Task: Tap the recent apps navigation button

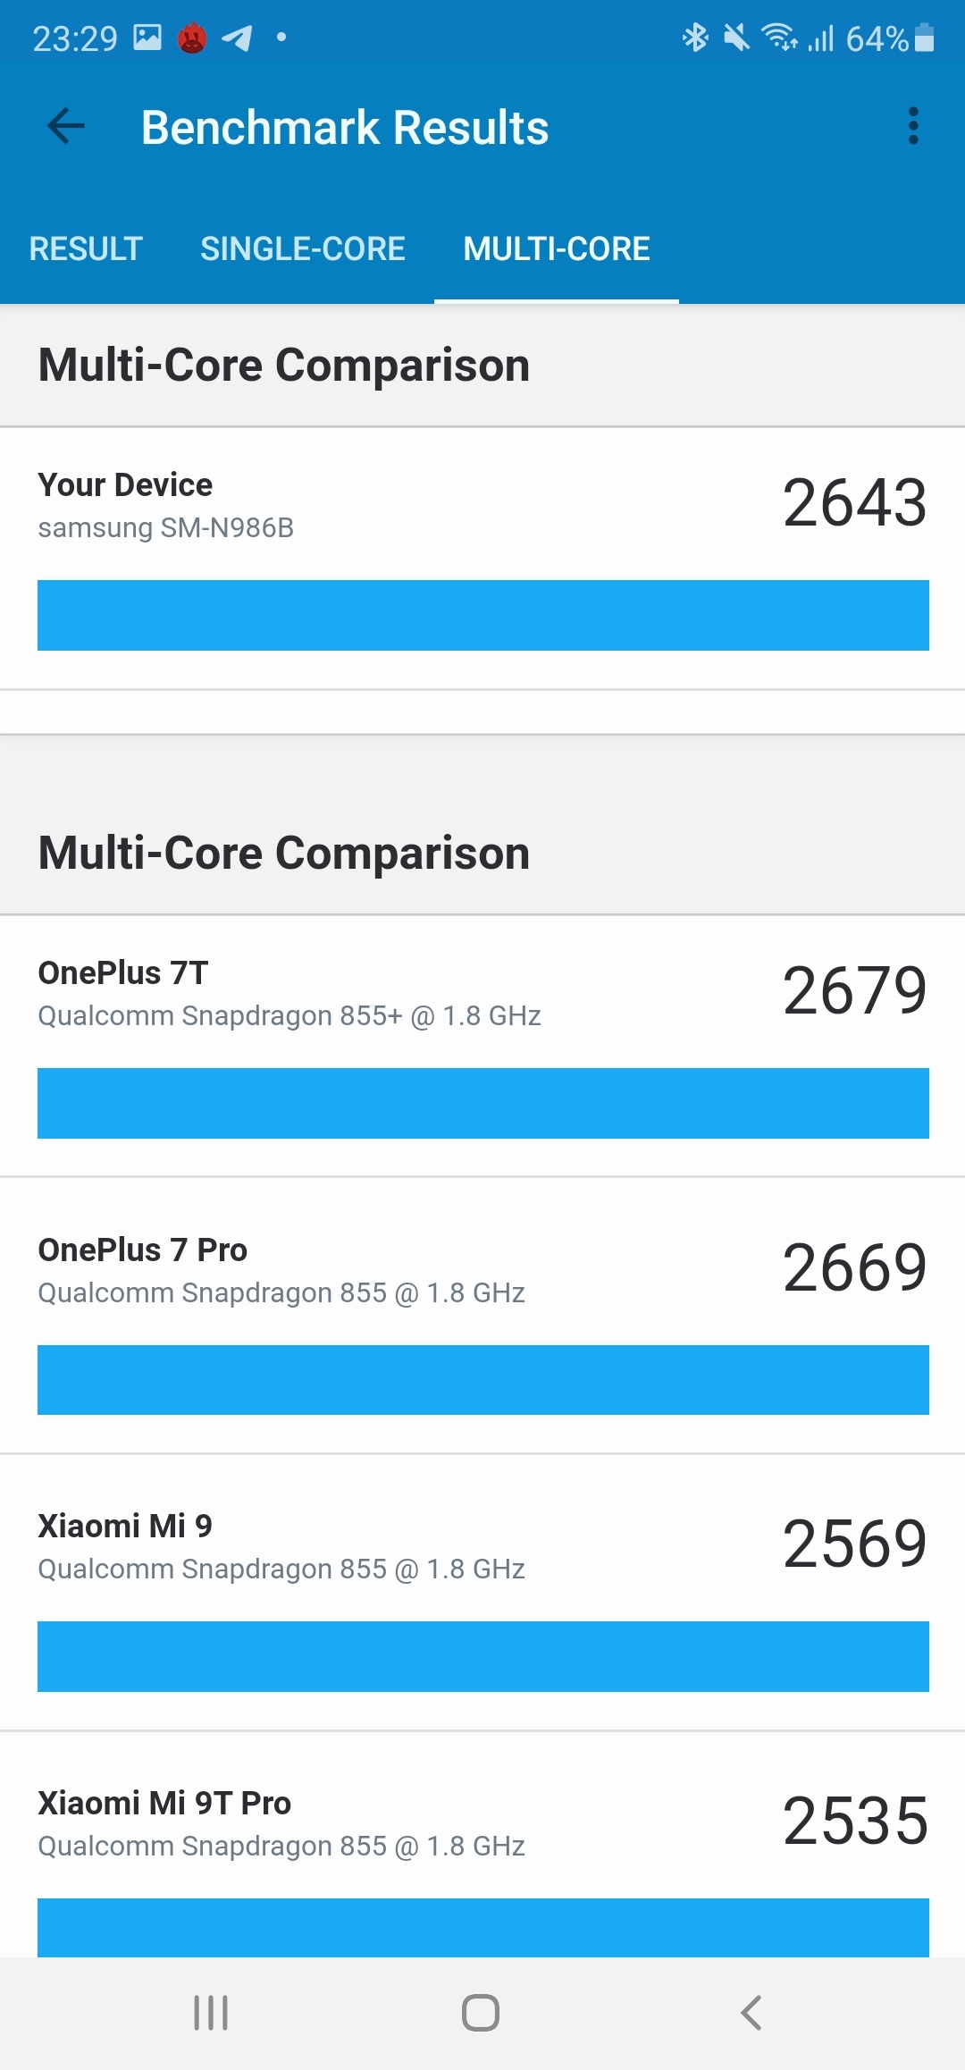Action: (211, 2012)
